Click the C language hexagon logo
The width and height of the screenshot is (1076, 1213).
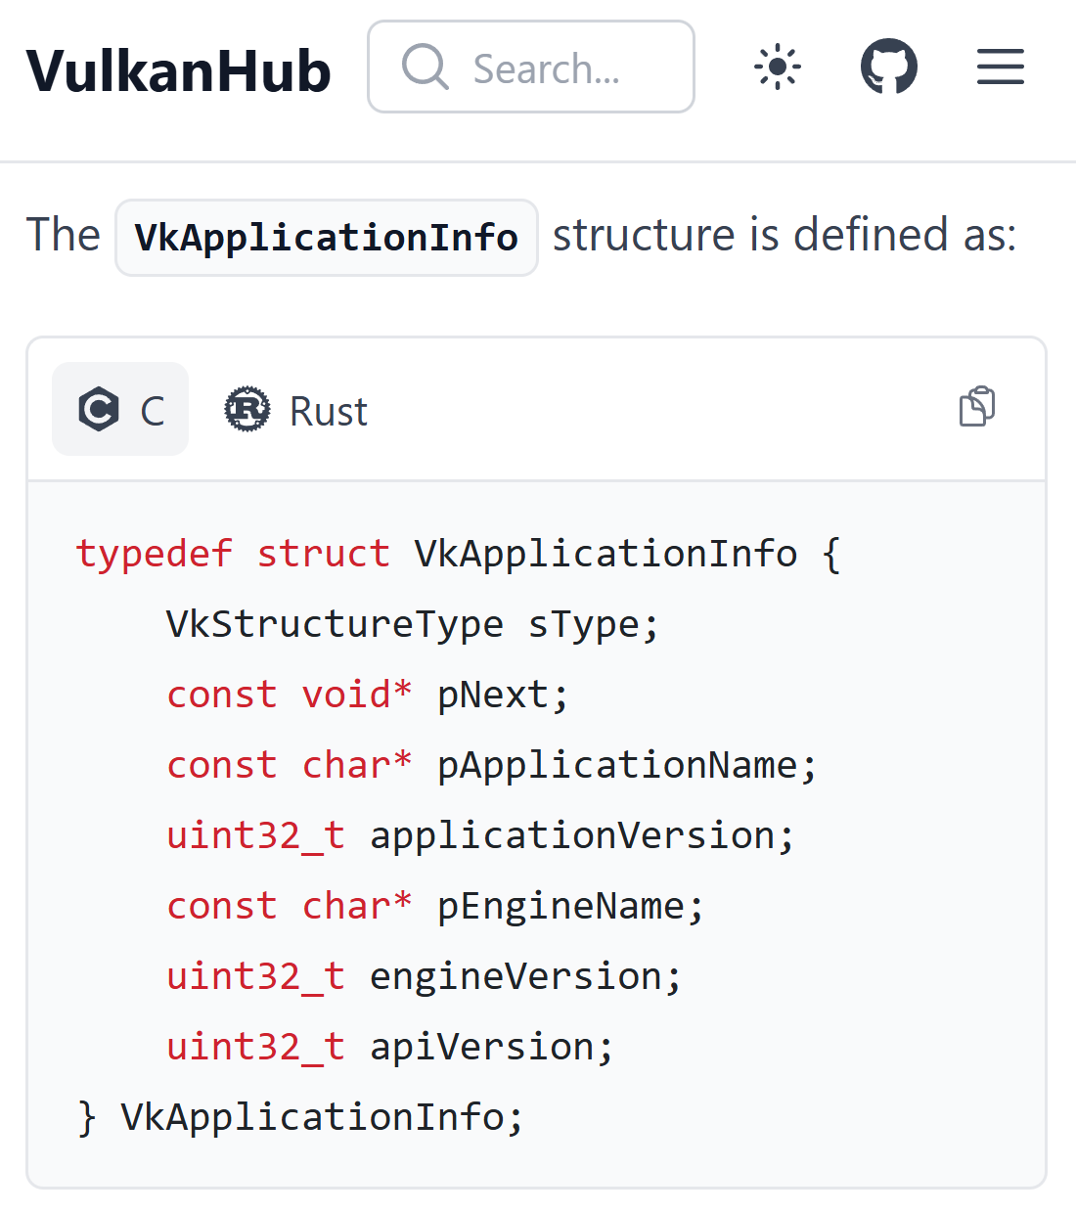[x=98, y=410]
